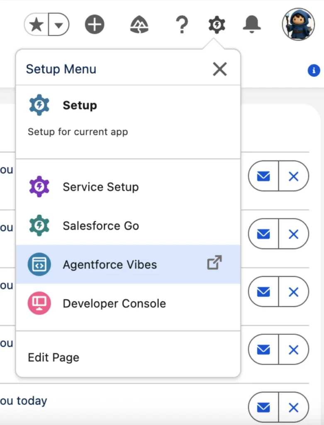
Task: Expand the Favorites list dropdown arrow
Action: point(59,25)
